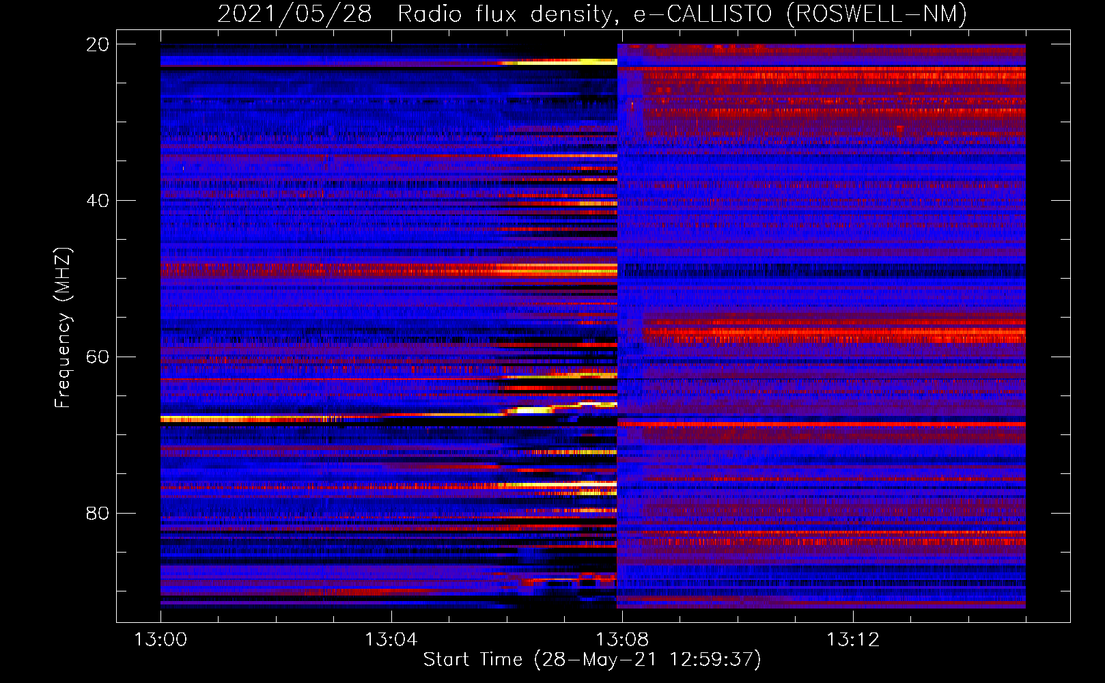
Task: Click the 20 MHz frequency tick label
Action: point(97,44)
